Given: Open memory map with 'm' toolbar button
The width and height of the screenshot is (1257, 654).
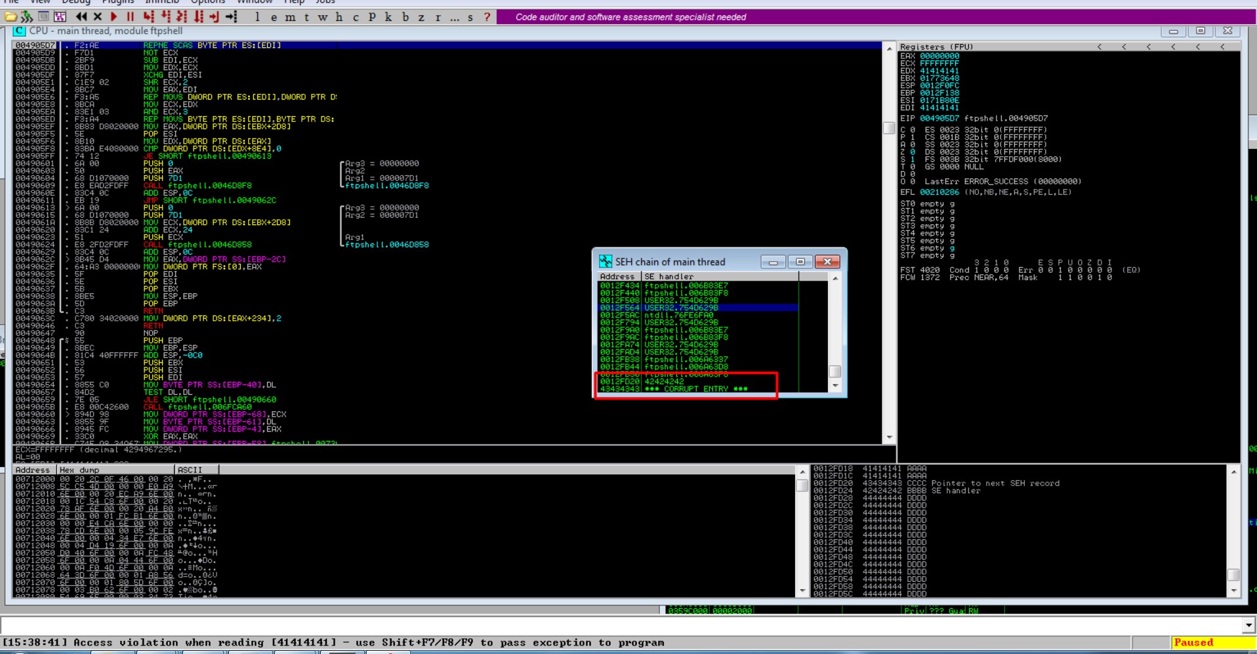Looking at the screenshot, I should [290, 17].
